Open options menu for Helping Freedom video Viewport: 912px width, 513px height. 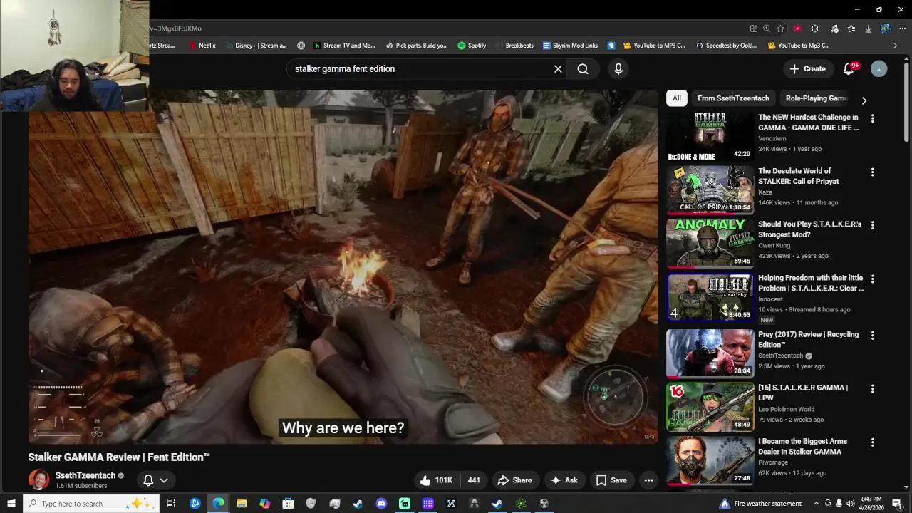point(872,279)
